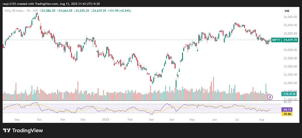Click the +131.95 (+0.54%) change value
The width and height of the screenshot is (302, 138).
[x=119, y=11]
